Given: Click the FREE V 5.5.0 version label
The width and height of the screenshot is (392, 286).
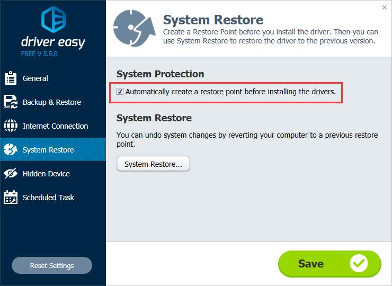Looking at the screenshot, I should coord(39,54).
